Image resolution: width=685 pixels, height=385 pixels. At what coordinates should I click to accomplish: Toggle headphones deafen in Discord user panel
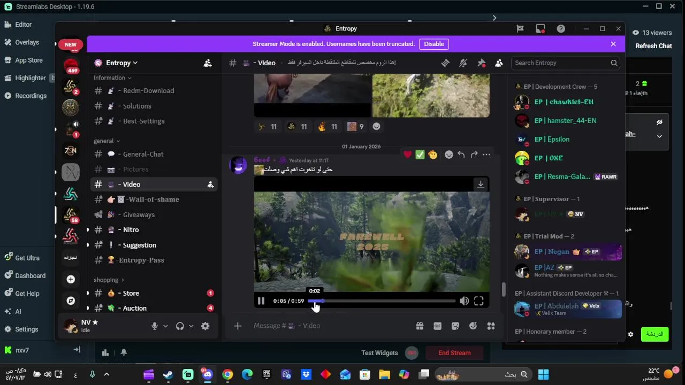click(x=180, y=326)
